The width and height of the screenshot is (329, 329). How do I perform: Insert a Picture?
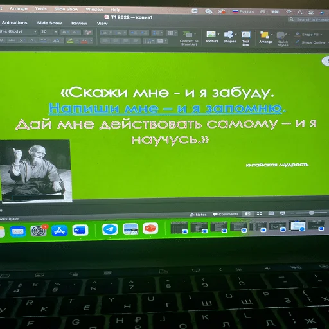[x=212, y=37]
